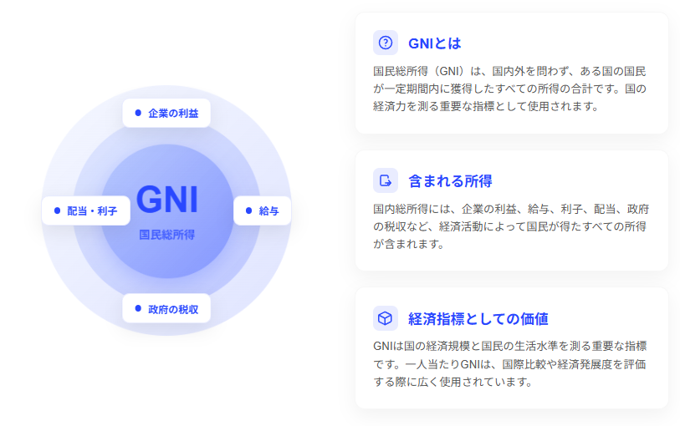Click the blue dot in 給与 chip
This screenshot has height=426, width=680.
click(x=249, y=210)
